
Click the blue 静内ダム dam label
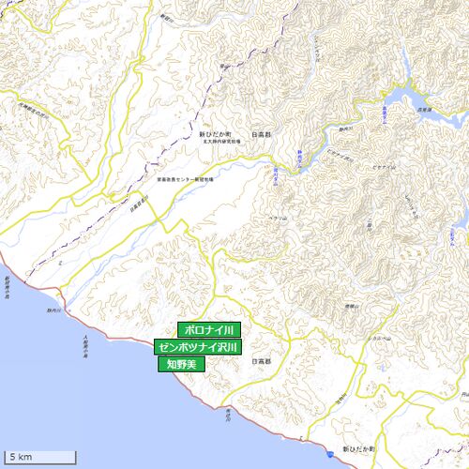(300, 159)
